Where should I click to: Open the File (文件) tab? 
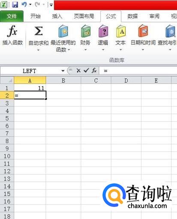12,16
